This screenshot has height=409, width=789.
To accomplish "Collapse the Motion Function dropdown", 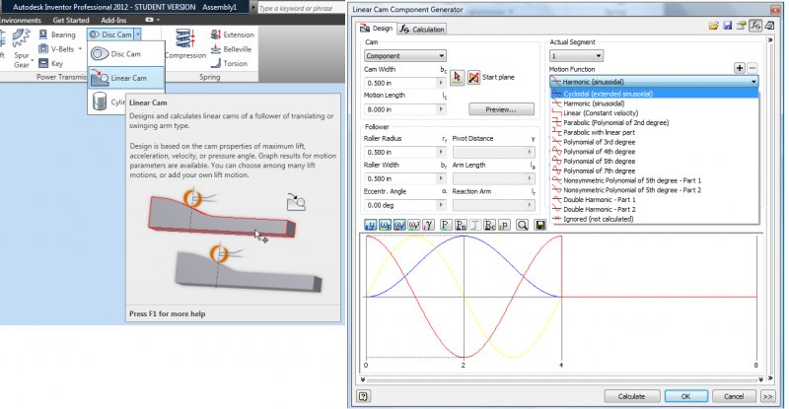I will coord(753,82).
